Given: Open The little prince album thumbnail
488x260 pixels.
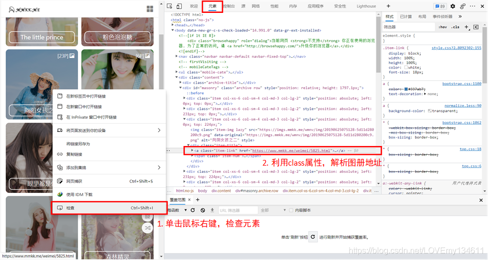Looking at the screenshot, I should tap(42, 31).
